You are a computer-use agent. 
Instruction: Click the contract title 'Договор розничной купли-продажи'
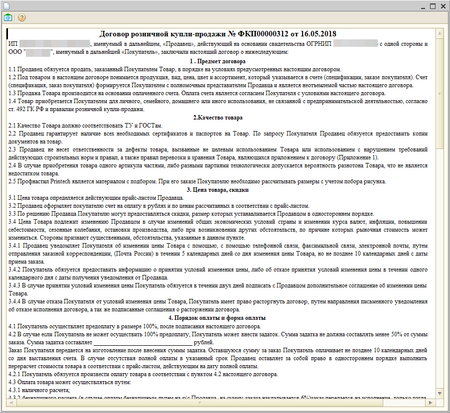[218, 34]
